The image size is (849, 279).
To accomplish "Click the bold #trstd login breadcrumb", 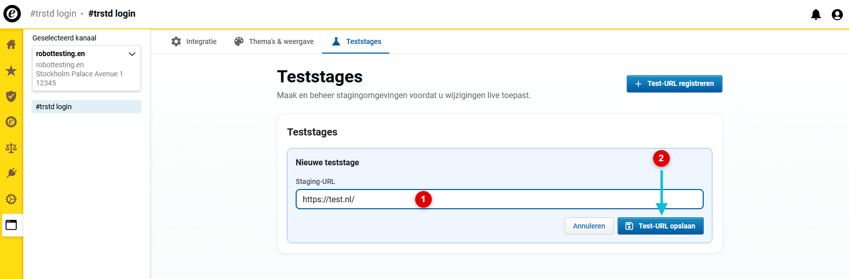I will tap(112, 14).
